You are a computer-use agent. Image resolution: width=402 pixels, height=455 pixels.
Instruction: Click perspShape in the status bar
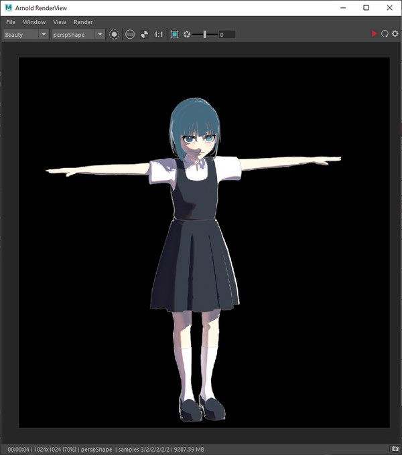(96, 449)
